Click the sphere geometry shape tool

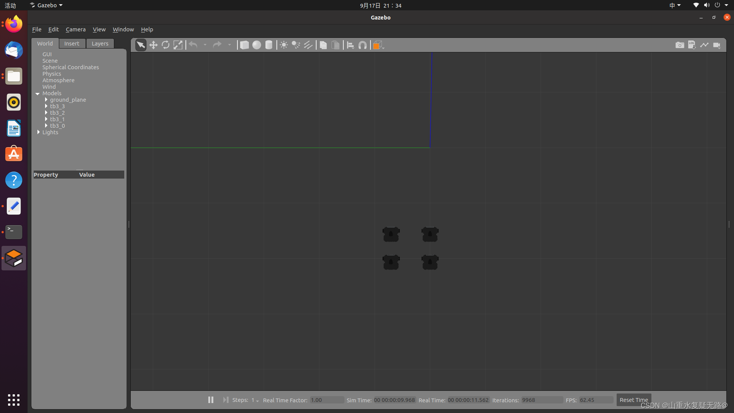coord(257,45)
